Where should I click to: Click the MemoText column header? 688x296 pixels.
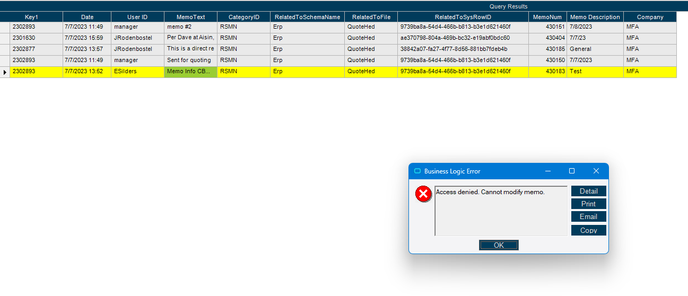click(190, 17)
